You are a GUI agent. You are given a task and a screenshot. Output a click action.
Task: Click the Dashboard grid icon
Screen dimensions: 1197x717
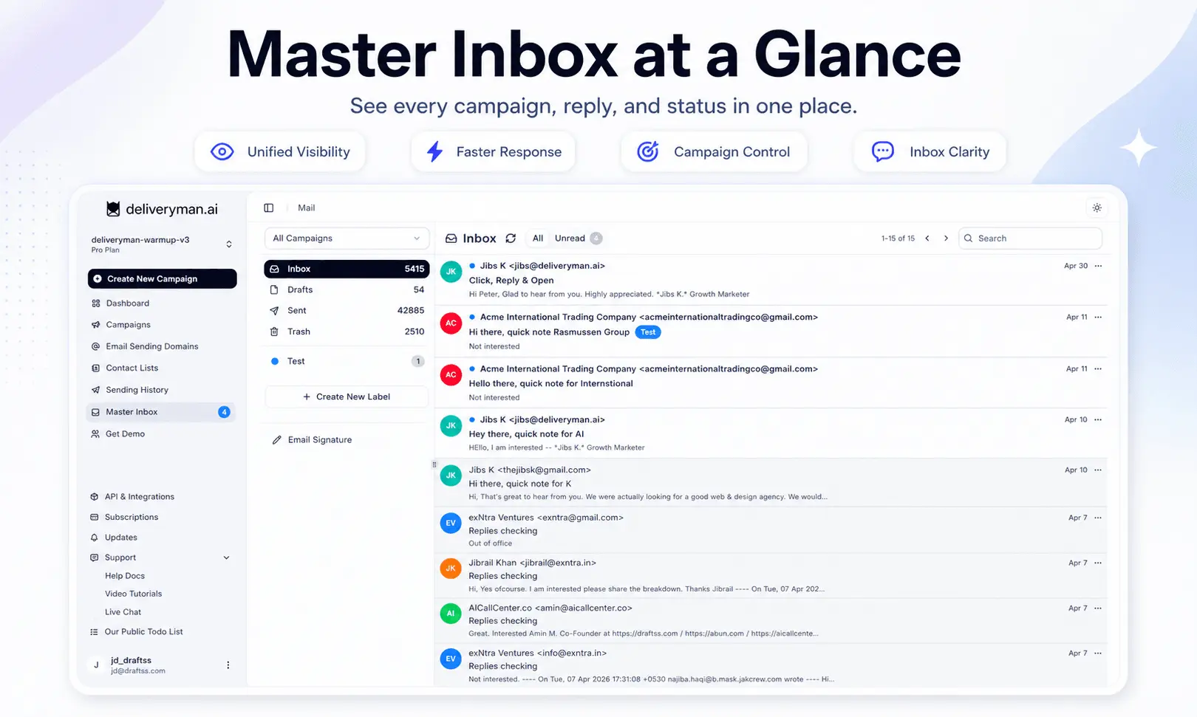[95, 303]
